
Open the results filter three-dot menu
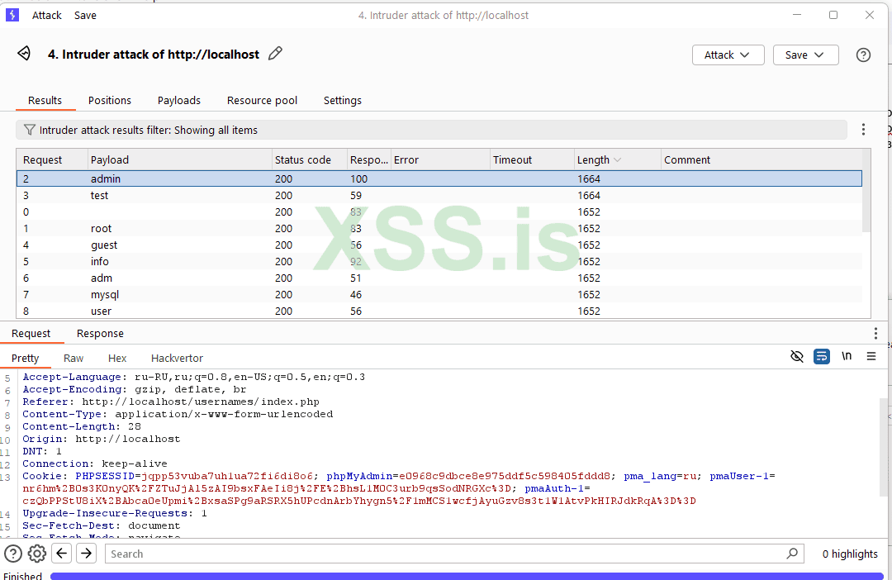pyautogui.click(x=863, y=130)
